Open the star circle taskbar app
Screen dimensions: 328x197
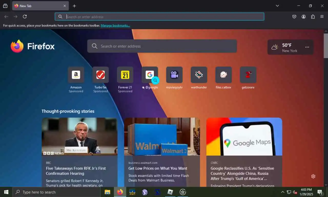(x=183, y=192)
